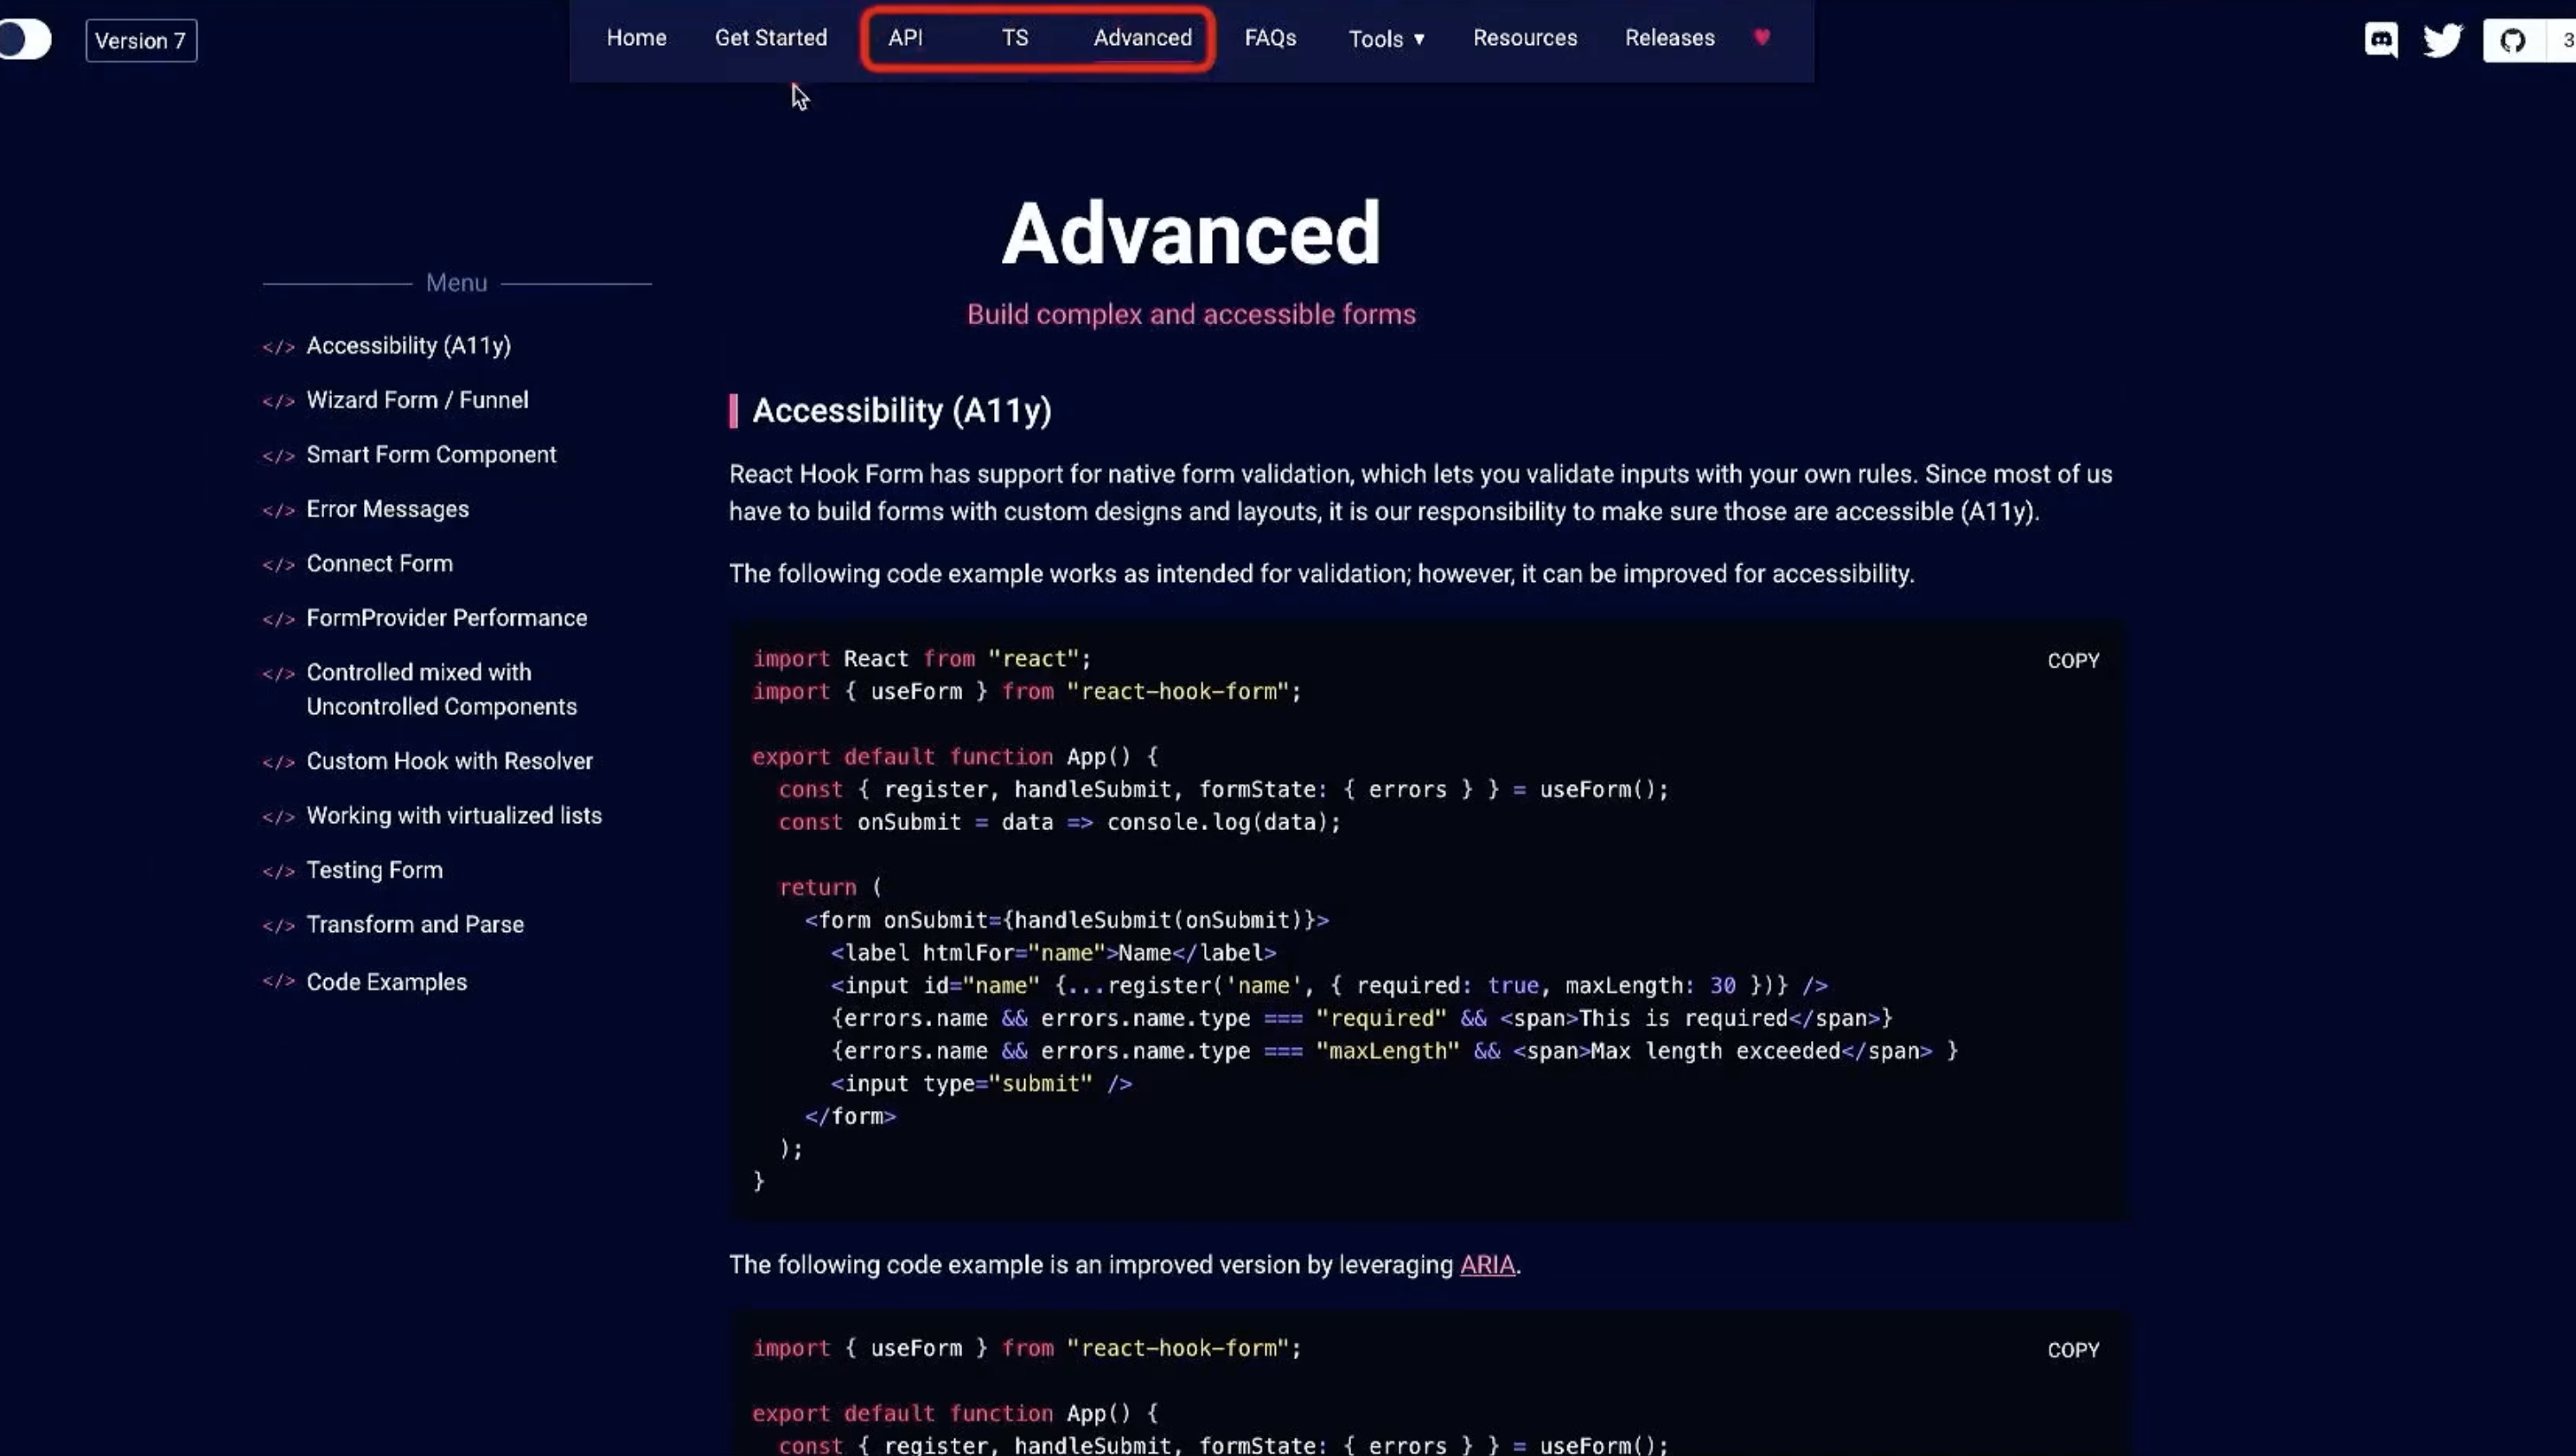This screenshot has width=2576, height=1456.
Task: Jump to Custom Hook with Resolver
Action: coord(449,761)
